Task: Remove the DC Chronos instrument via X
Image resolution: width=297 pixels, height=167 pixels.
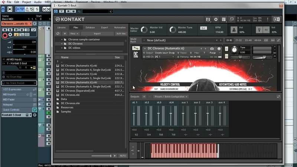Action: (275, 47)
